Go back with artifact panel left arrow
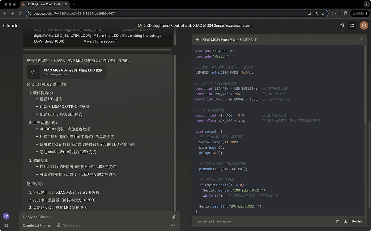 (x=198, y=40)
